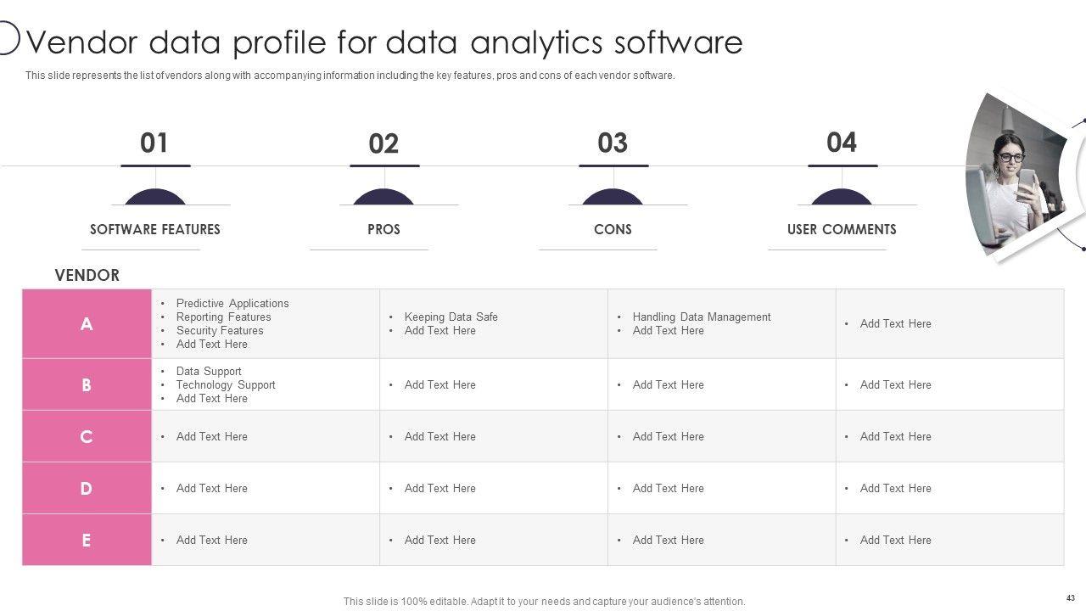Select the pink Vendor A cell
Viewport: 1086px width, 611px height.
(87, 323)
